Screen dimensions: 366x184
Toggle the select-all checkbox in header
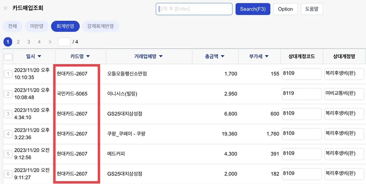(x=8, y=57)
